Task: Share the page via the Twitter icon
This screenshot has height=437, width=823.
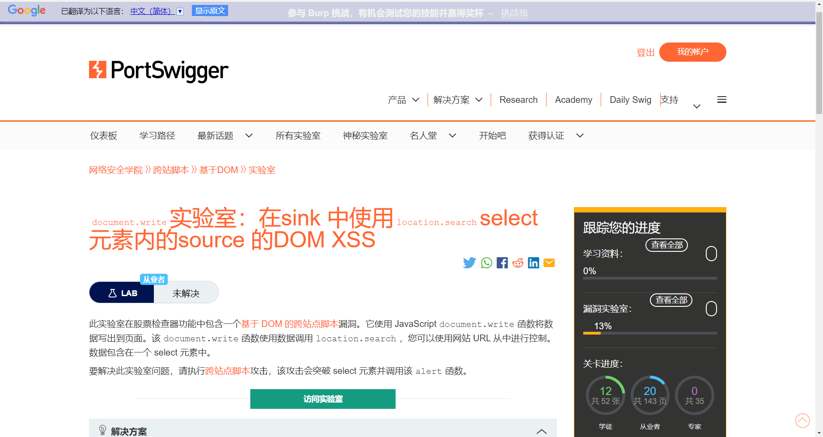Action: click(469, 263)
